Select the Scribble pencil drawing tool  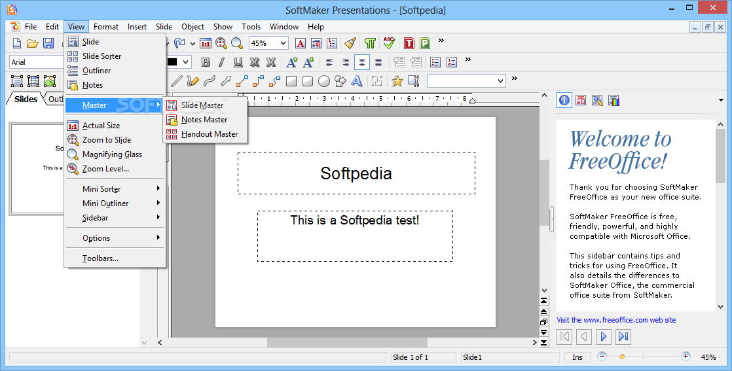pyautogui.click(x=192, y=81)
